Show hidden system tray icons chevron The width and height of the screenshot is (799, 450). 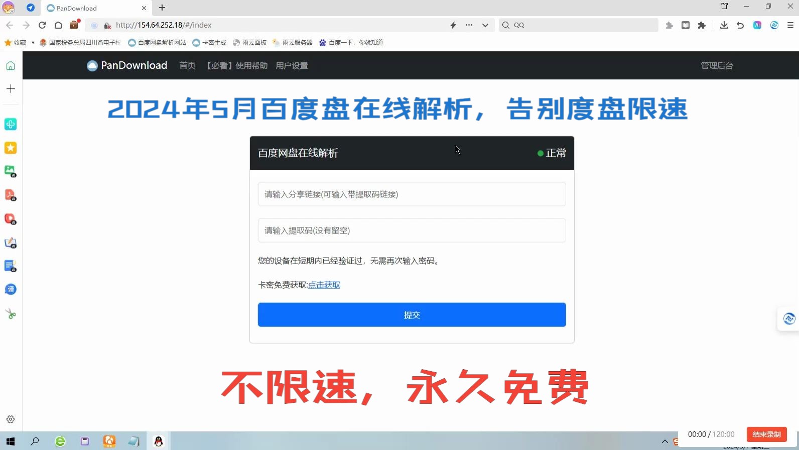(665, 441)
